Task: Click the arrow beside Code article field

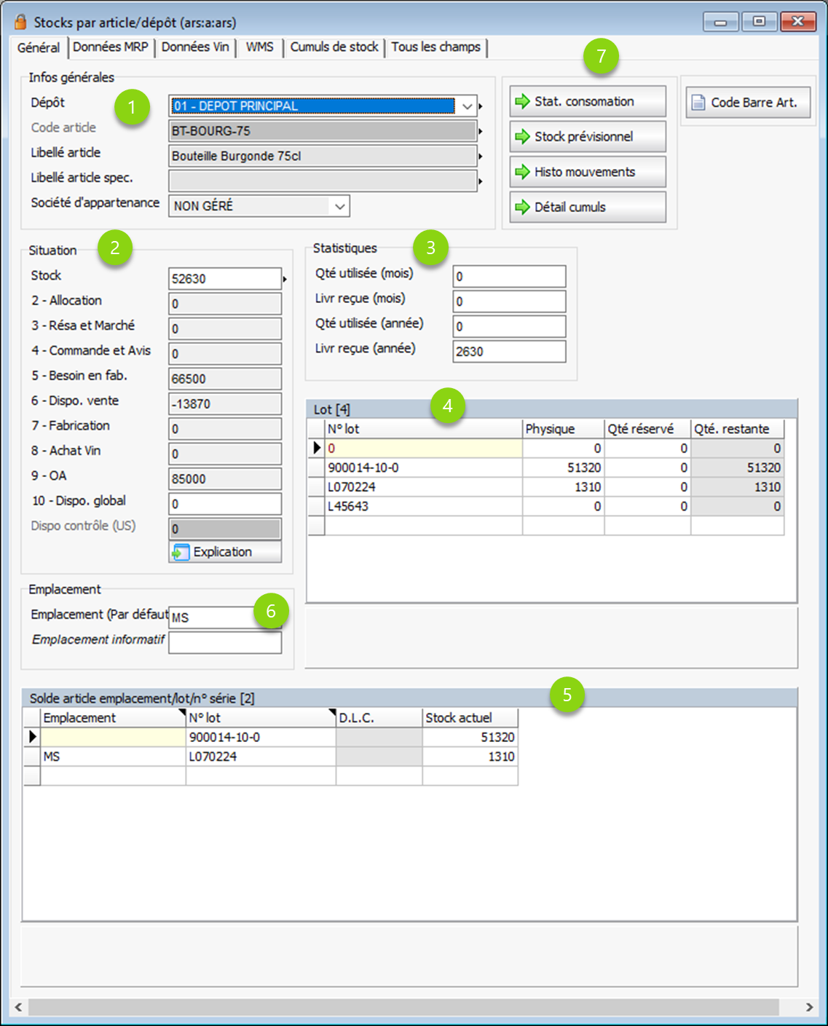Action: pyautogui.click(x=481, y=132)
